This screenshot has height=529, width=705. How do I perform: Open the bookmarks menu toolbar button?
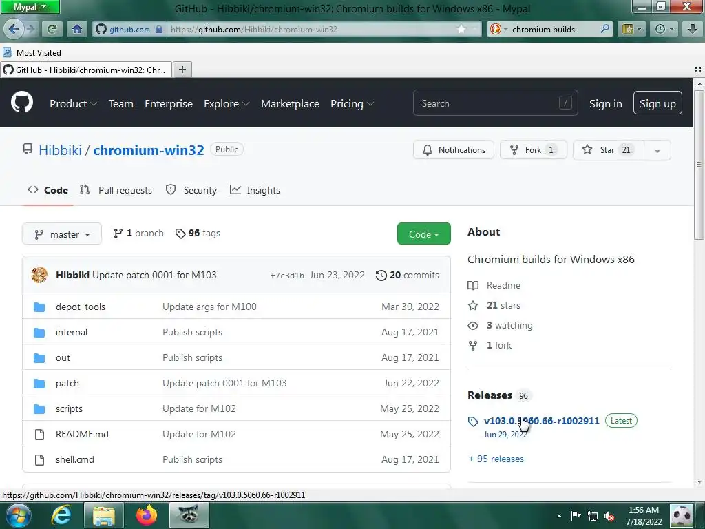632,29
